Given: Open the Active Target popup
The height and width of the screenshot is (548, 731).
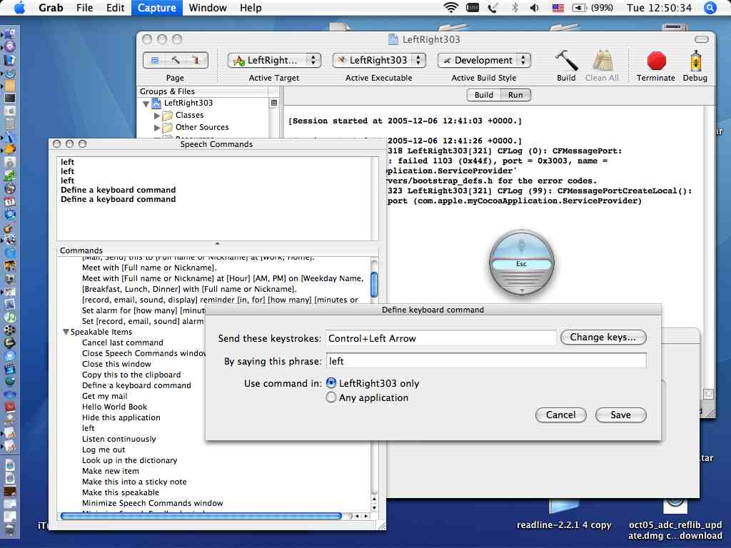Looking at the screenshot, I should pos(274,60).
